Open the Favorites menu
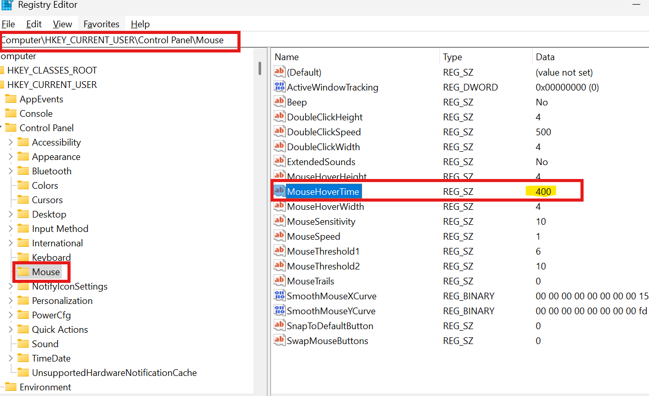Image resolution: width=649 pixels, height=396 pixels. click(x=101, y=24)
